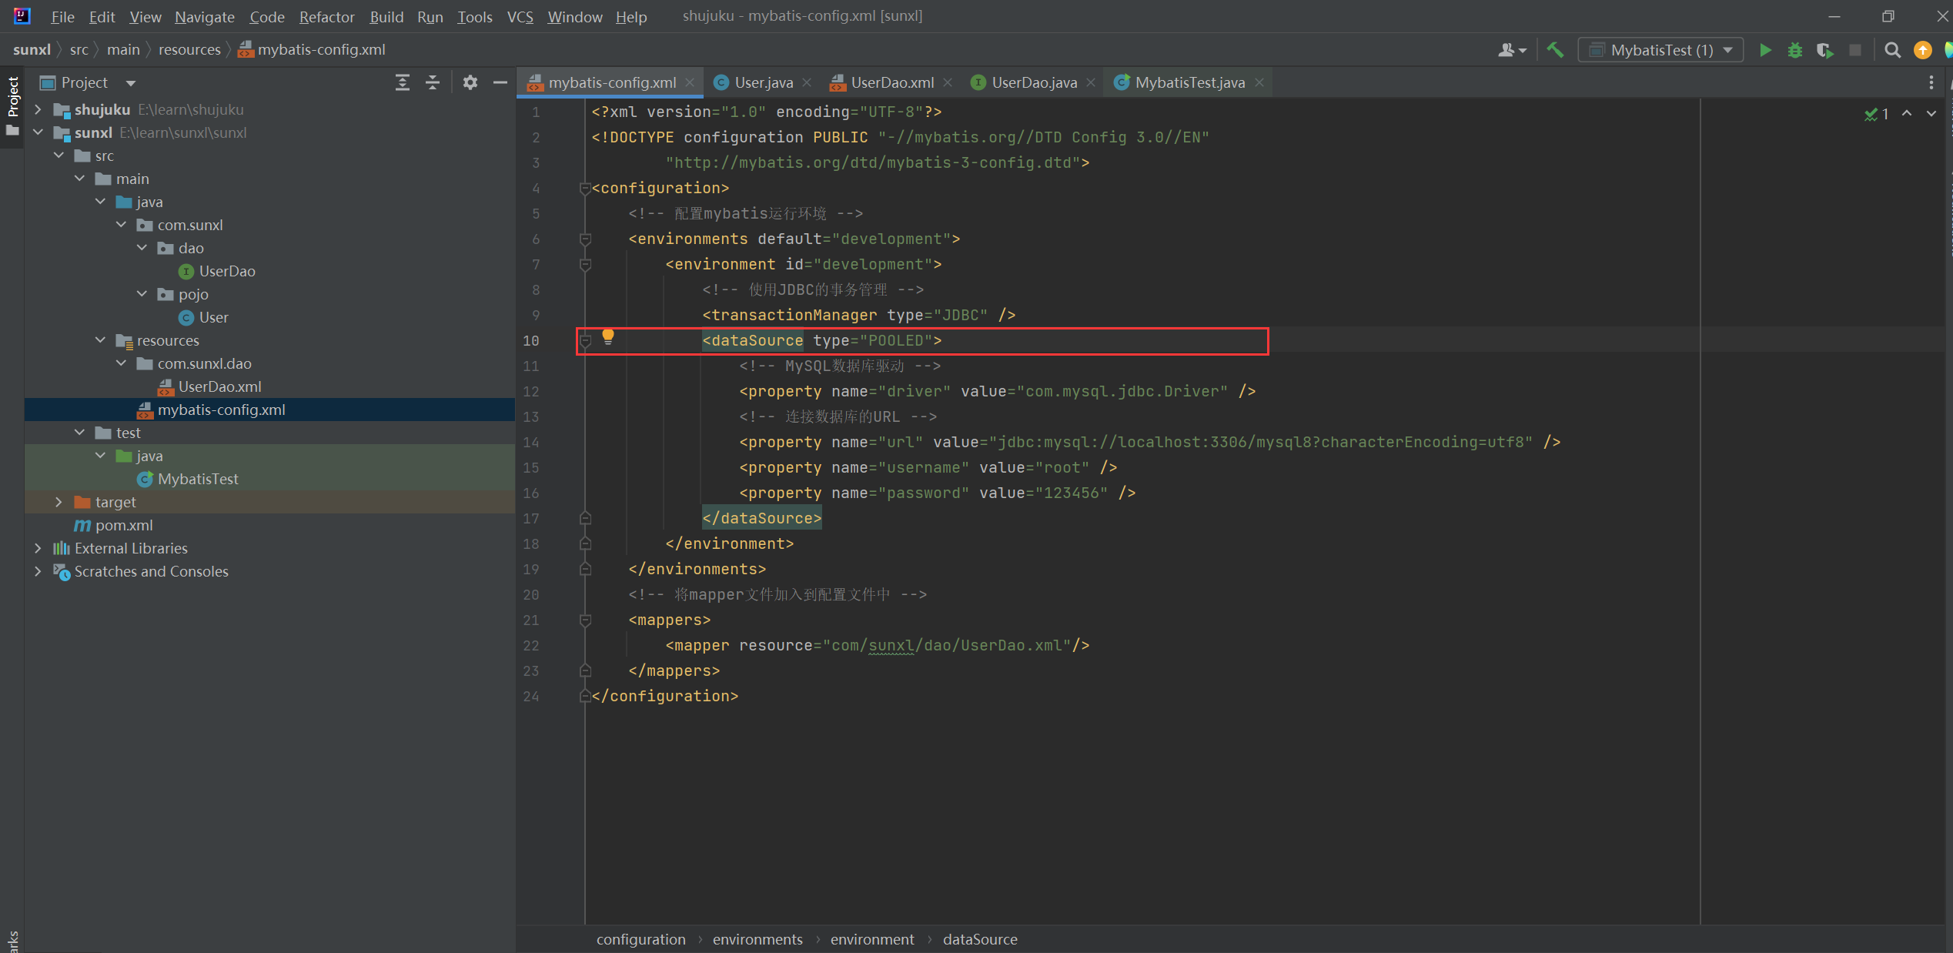
Task: Click the Build hammer icon
Action: (1555, 50)
